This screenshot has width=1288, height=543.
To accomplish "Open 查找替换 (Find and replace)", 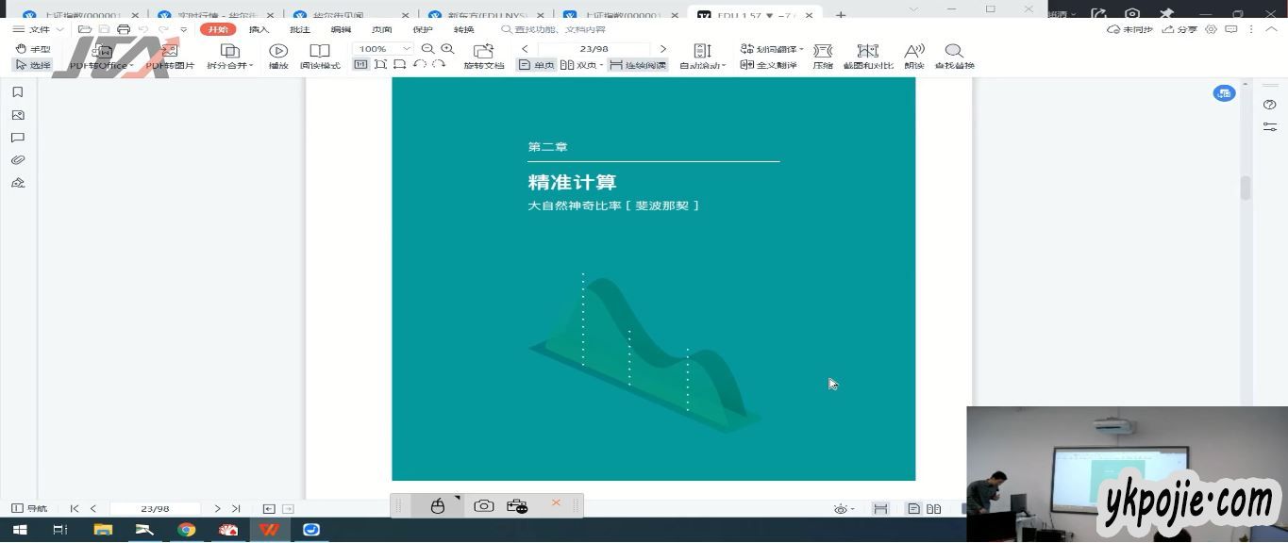I will tap(954, 51).
